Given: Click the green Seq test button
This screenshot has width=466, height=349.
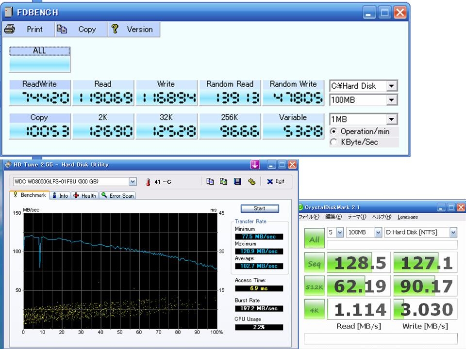Looking at the screenshot, I should point(314,263).
